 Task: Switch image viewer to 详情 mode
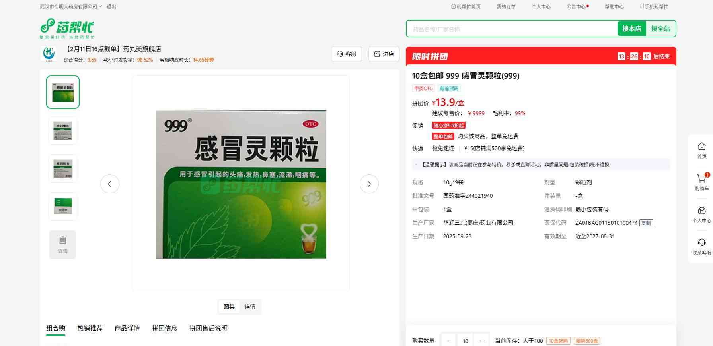[x=250, y=307]
